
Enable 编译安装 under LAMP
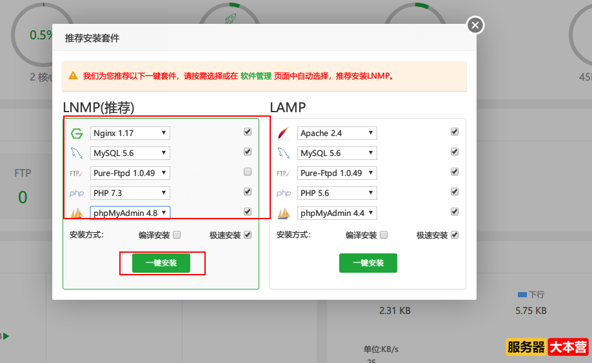384,235
